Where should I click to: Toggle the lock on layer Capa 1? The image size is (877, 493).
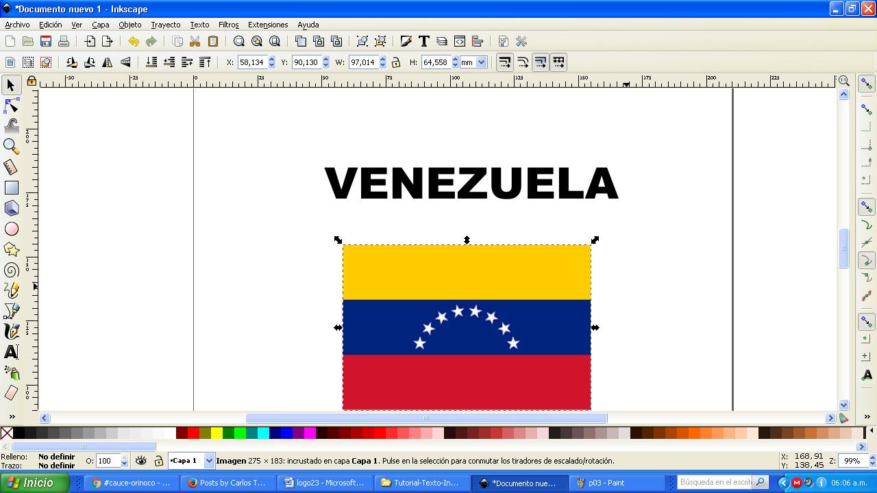click(x=158, y=461)
